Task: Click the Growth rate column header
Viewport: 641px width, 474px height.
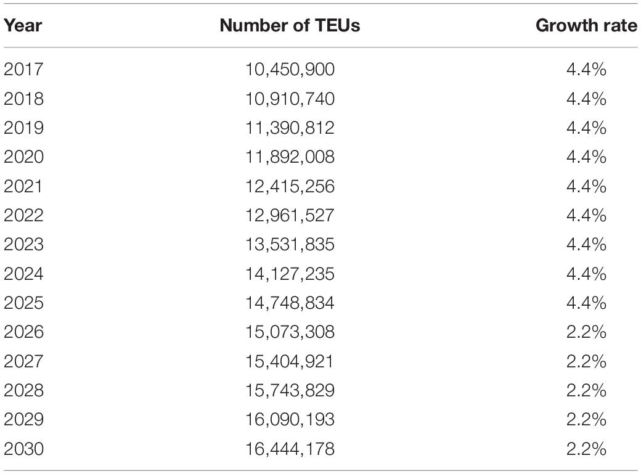Action: tap(586, 25)
